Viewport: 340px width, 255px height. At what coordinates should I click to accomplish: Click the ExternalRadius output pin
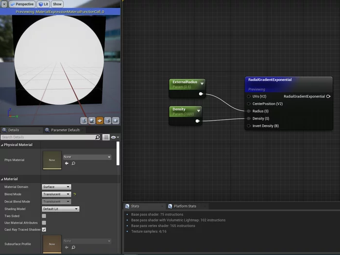pos(201,94)
